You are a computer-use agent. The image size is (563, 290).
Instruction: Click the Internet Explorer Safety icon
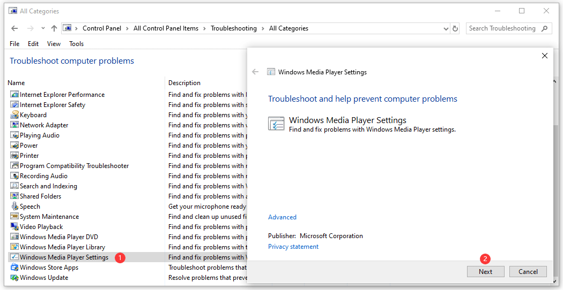14,105
